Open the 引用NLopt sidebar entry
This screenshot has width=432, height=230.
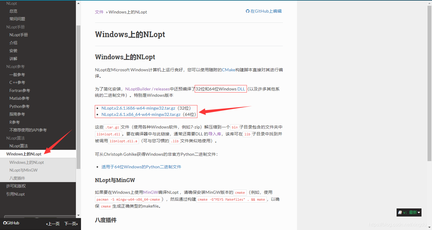[15, 194]
